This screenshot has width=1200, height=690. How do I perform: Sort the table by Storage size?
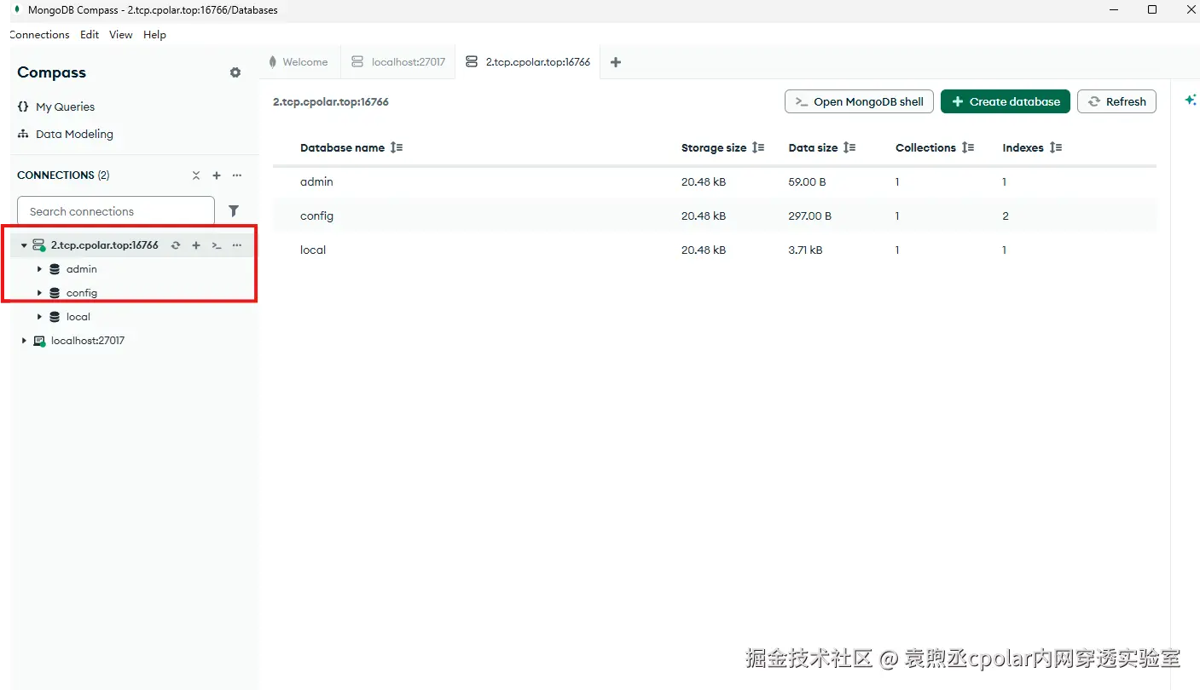click(758, 147)
